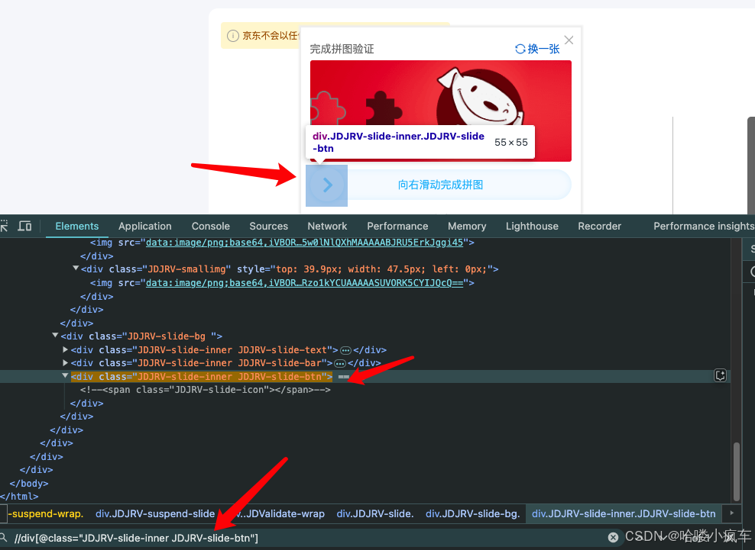Click 换一张 to refresh the puzzle image
The image size is (755, 550).
(x=537, y=49)
